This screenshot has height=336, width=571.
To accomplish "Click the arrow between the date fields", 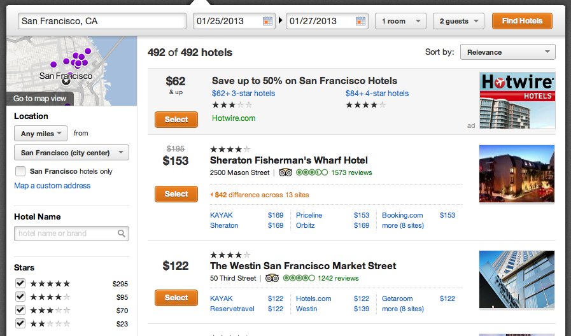I will pos(281,21).
